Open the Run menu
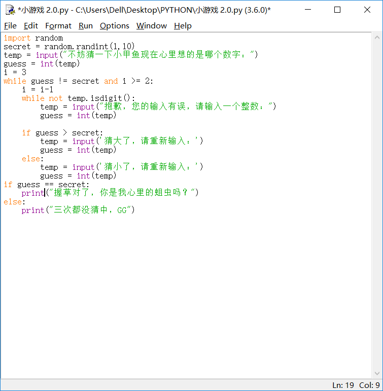 click(x=86, y=26)
